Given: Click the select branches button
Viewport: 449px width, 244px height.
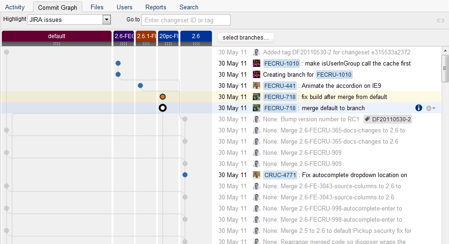Looking at the screenshot, I should [x=245, y=37].
